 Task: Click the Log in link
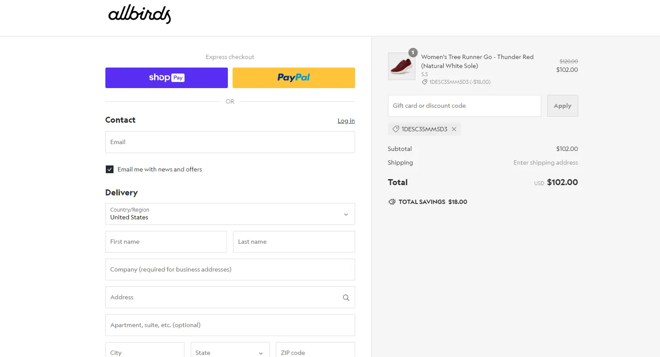[x=346, y=121]
